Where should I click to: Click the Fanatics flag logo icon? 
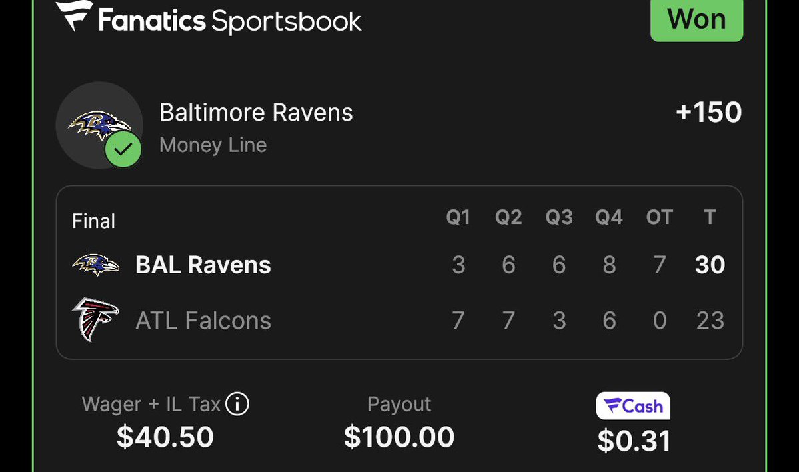pos(75,15)
